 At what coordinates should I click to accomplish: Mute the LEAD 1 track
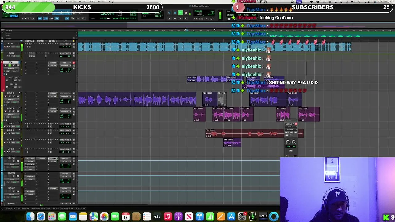click(x=18, y=96)
